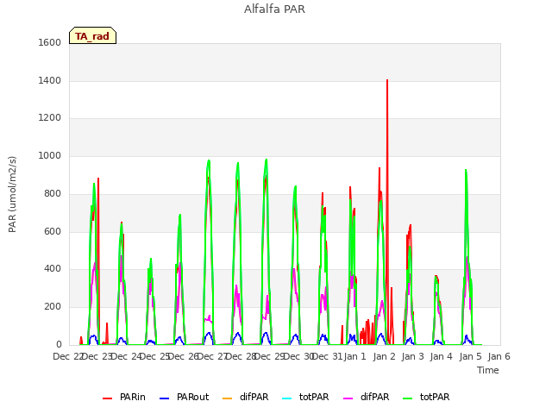
Task: Click the green peak on Jan 5
Action: click(x=466, y=171)
